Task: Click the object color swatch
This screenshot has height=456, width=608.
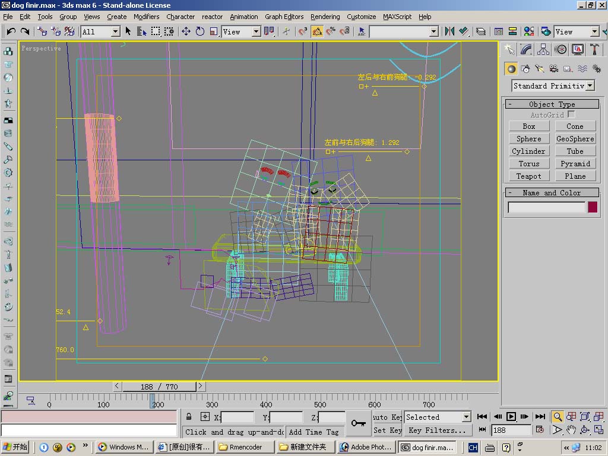Action: point(592,207)
